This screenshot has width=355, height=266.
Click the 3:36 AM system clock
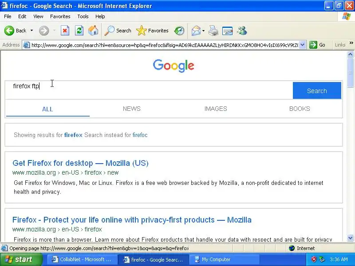(339, 259)
